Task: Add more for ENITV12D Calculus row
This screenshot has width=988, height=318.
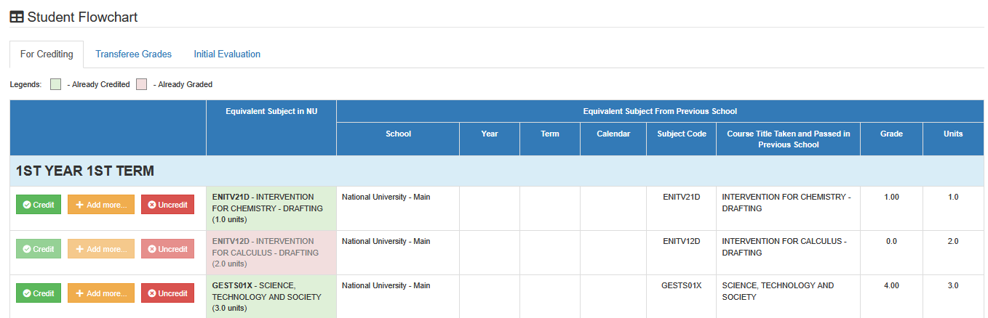Action: [101, 249]
